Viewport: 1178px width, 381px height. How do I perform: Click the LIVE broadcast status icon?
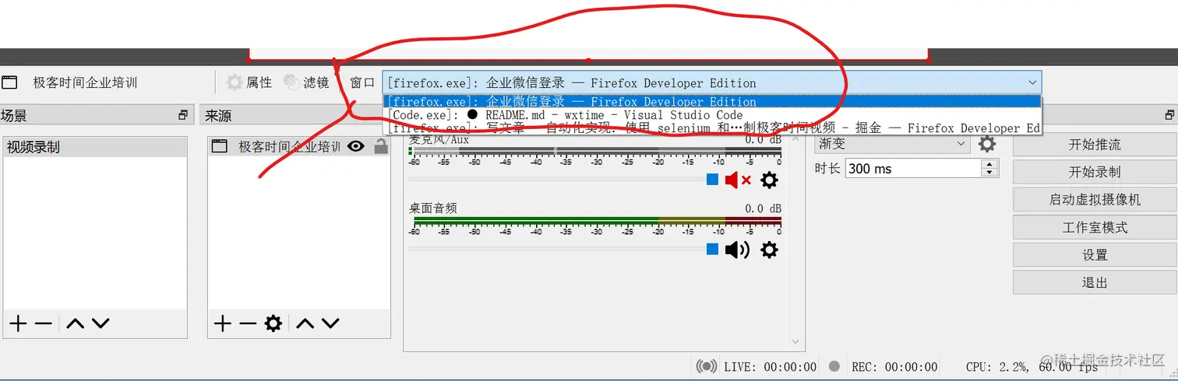point(707,366)
